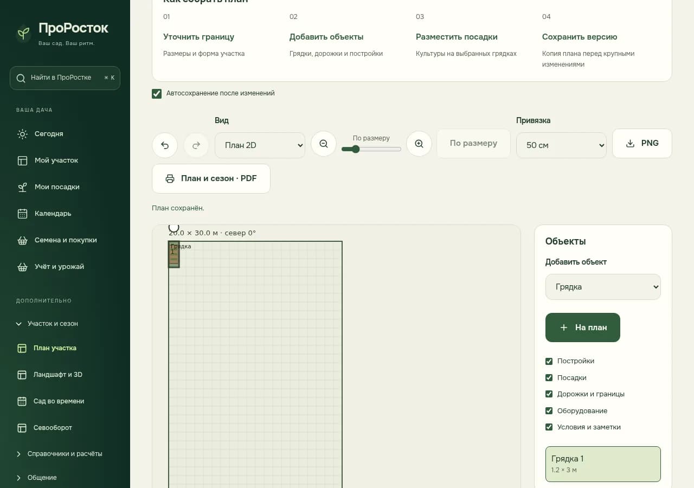694x488 pixels.
Task: Click the Найти в ПроРостке search field
Action: [x=65, y=78]
